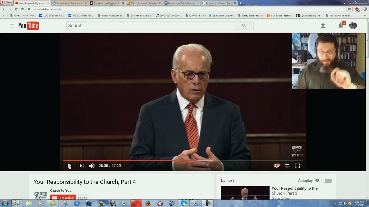Skip to the next video
The height and width of the screenshot is (207, 369).
pos(82,166)
